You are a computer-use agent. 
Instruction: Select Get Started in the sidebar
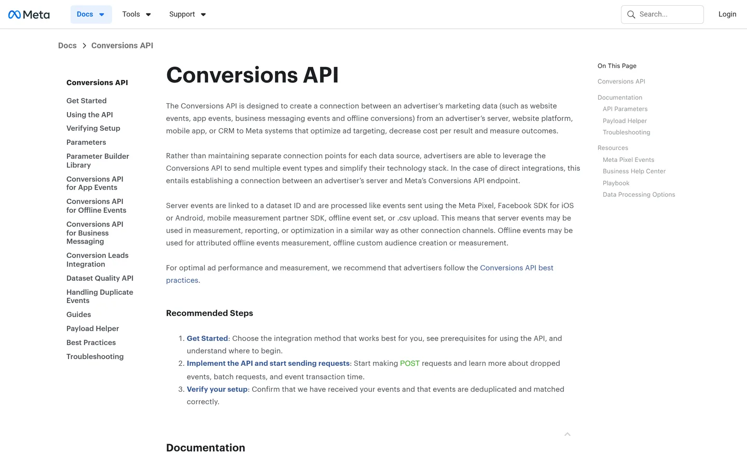[x=86, y=101]
